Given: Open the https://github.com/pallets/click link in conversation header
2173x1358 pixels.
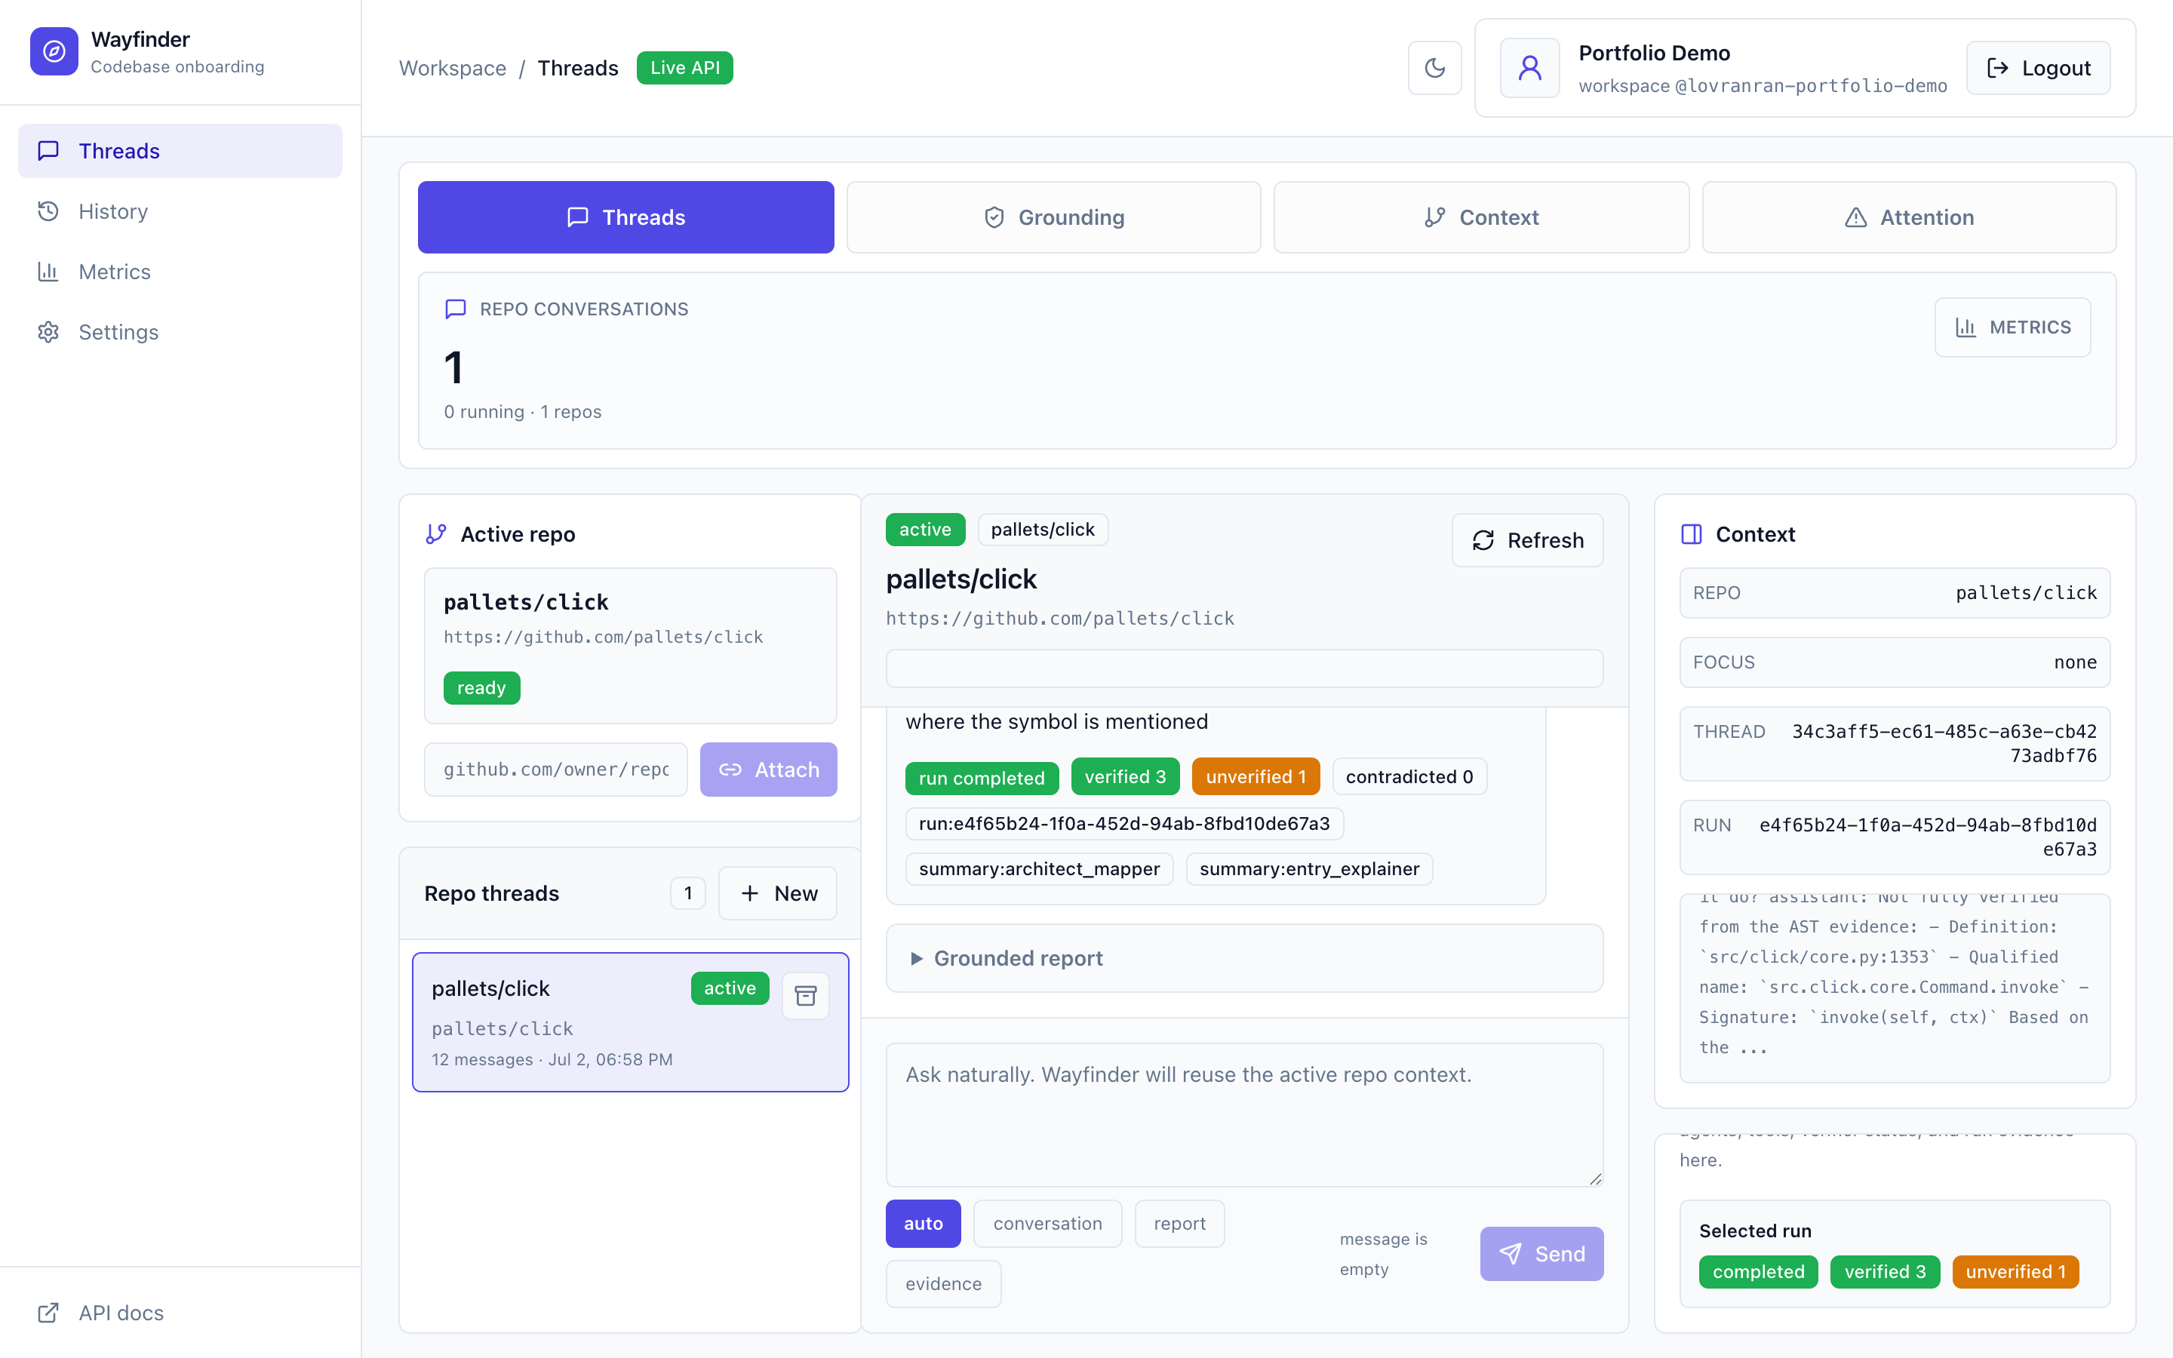Looking at the screenshot, I should tap(1059, 618).
